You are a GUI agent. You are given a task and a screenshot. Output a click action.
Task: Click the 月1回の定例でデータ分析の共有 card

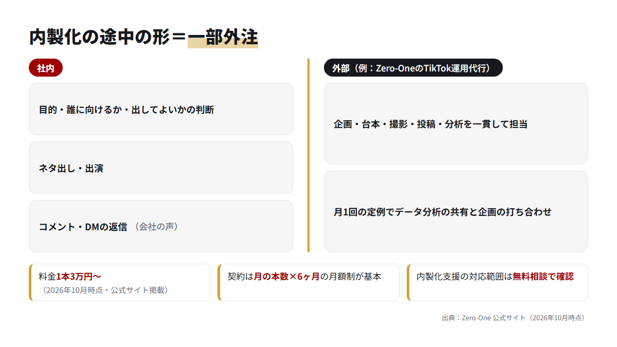(456, 212)
